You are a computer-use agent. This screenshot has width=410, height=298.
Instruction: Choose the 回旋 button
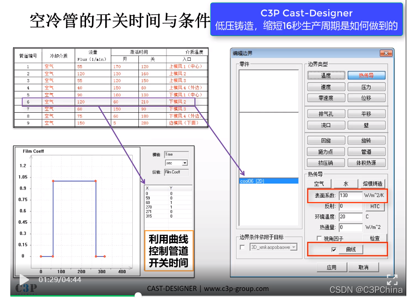[x=326, y=140]
